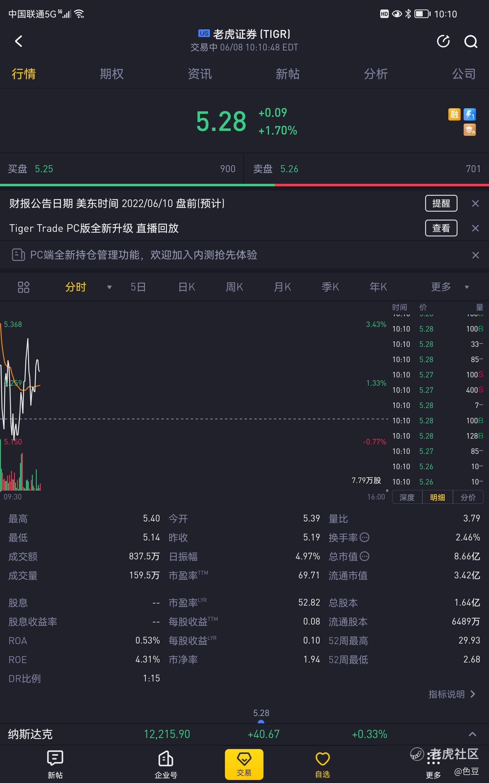Dismiss the Tiger Trade PC upgrade notice
This screenshot has width=489, height=783.
475,228
